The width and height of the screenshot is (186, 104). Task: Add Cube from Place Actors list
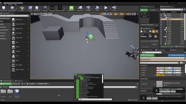pos(20,42)
